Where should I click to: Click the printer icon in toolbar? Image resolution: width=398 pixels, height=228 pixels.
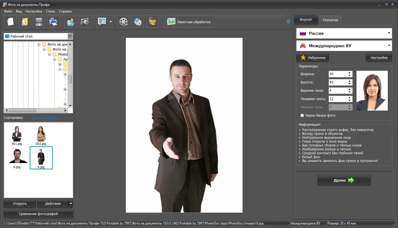(53, 22)
